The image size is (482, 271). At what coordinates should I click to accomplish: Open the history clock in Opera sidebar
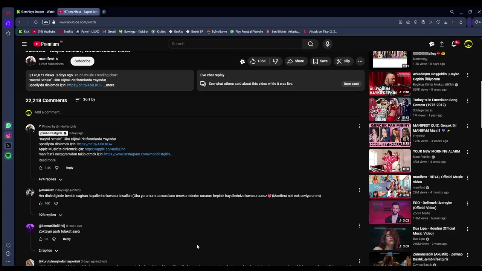click(8, 254)
